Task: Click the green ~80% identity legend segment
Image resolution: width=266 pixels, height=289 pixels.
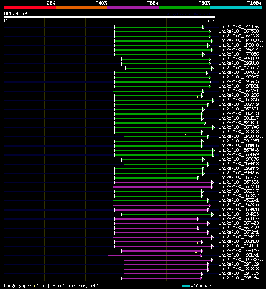Action: (185, 7)
